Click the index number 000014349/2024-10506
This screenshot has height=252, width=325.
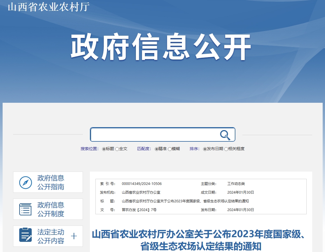click(142, 184)
